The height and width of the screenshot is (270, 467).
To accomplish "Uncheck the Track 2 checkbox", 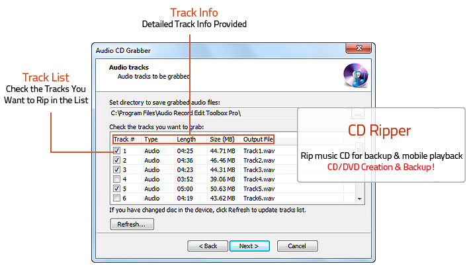I will point(116,160).
